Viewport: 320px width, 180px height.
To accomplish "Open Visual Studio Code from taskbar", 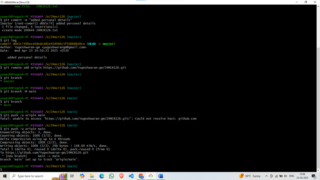I will click(131, 176).
